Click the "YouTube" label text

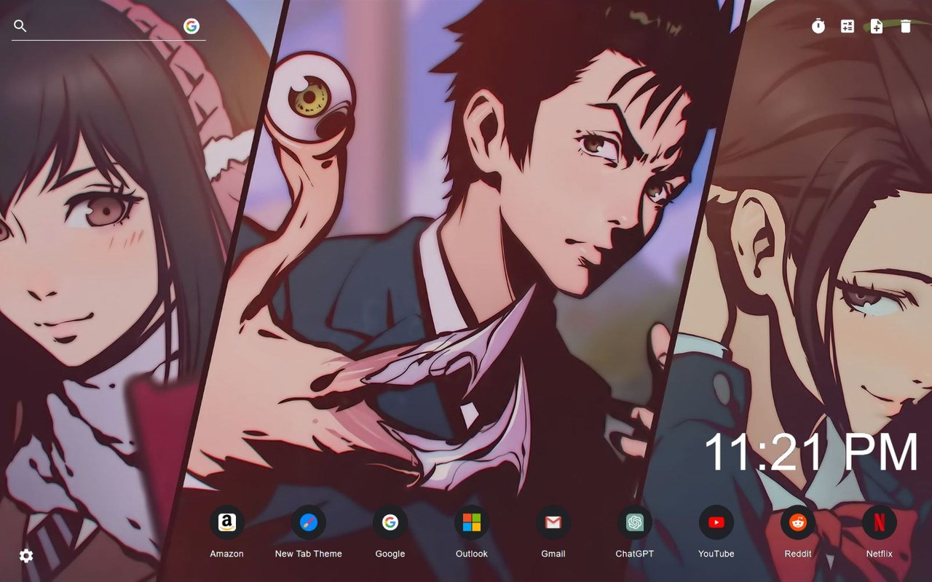pos(716,554)
